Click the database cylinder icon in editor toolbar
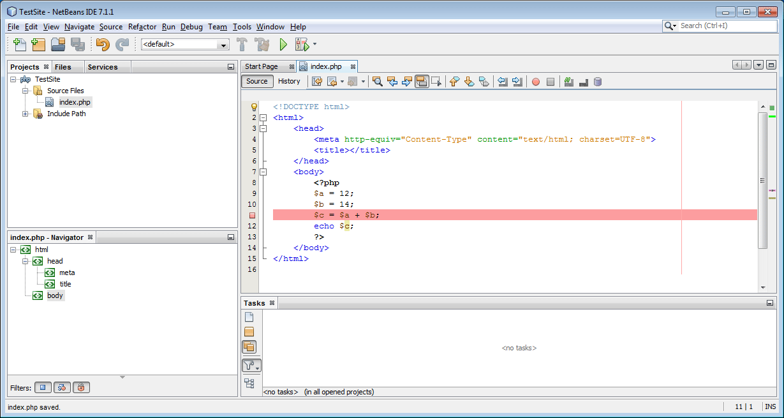 (x=598, y=81)
